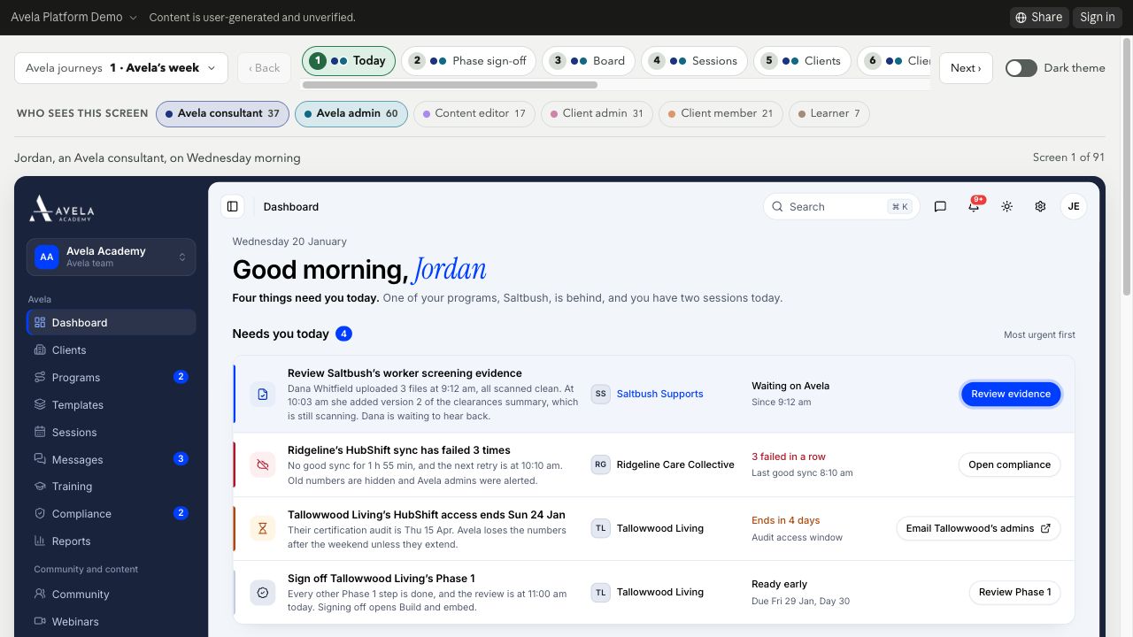Open the settings gear icon
This screenshot has width=1133, height=637.
1040,206
